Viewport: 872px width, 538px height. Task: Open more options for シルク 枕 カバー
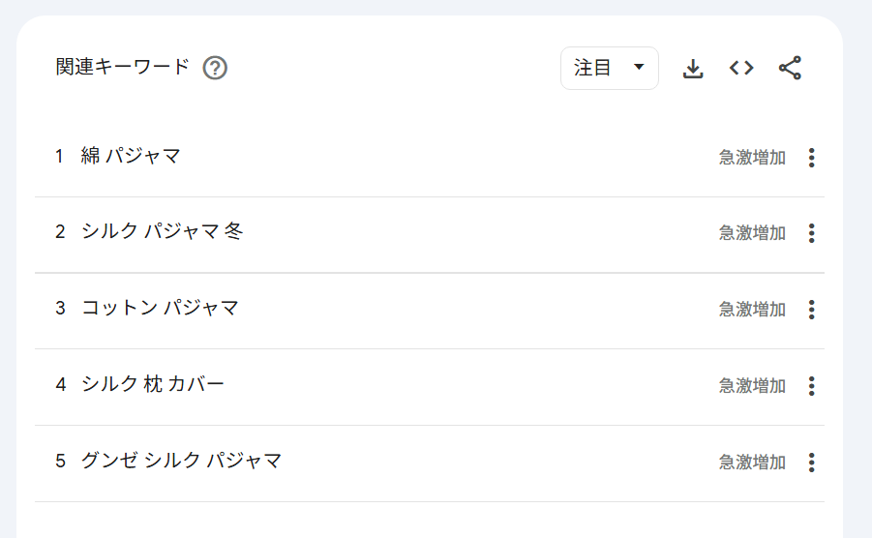811,386
